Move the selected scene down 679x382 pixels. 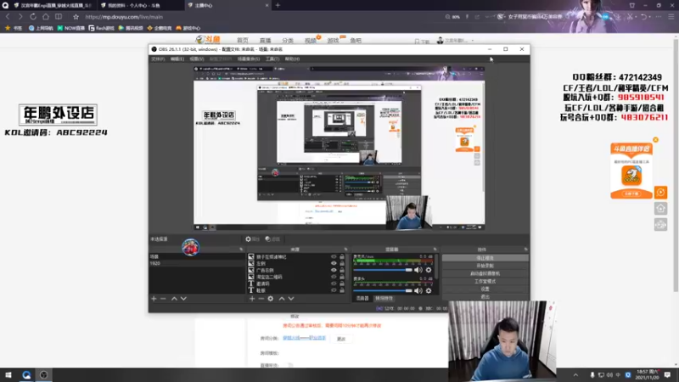(x=183, y=299)
